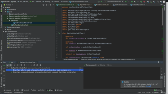Screen dimensions: 168x94
Task: Toggle Sort Alphabetically in test toolbar
Action: 14,65
